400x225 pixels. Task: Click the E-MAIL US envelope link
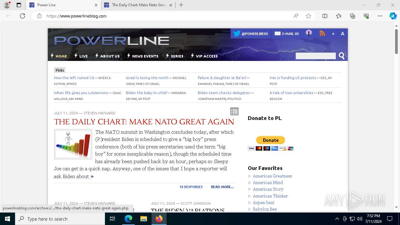click(x=287, y=34)
